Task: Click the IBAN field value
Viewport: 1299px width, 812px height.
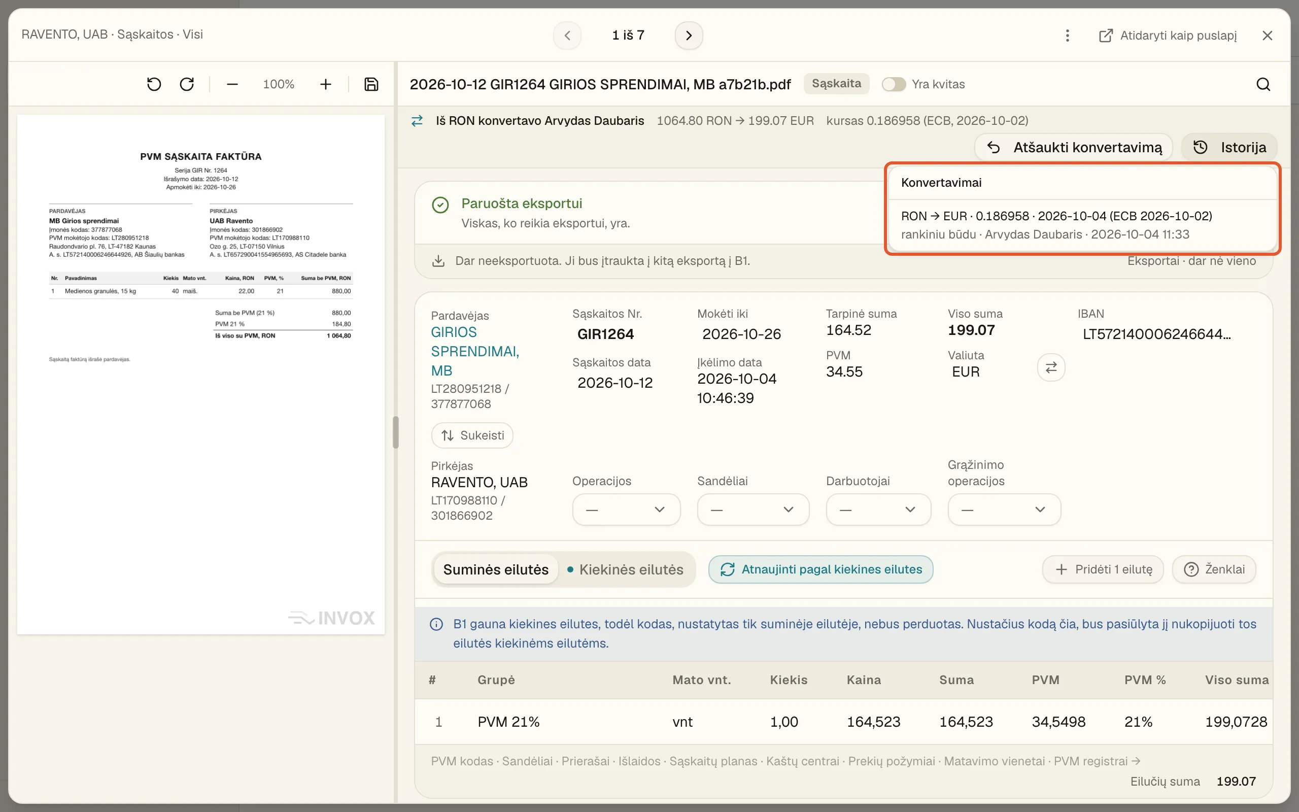Action: (x=1156, y=334)
